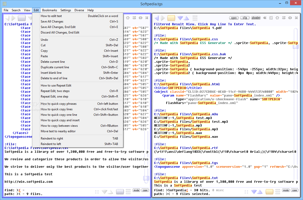Click the showbm button in the right pane
The height and width of the screenshot is (200, 303).
point(256,18)
